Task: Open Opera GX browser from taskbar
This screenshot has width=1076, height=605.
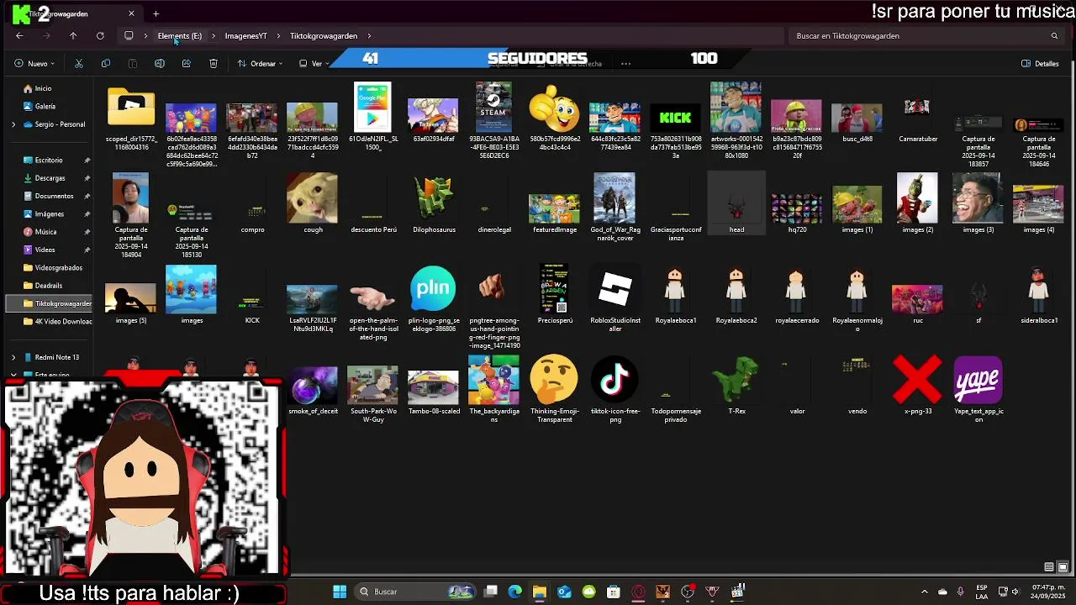Action: (638, 592)
